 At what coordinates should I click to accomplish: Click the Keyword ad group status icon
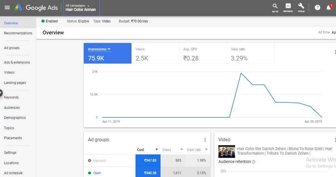click(x=90, y=161)
